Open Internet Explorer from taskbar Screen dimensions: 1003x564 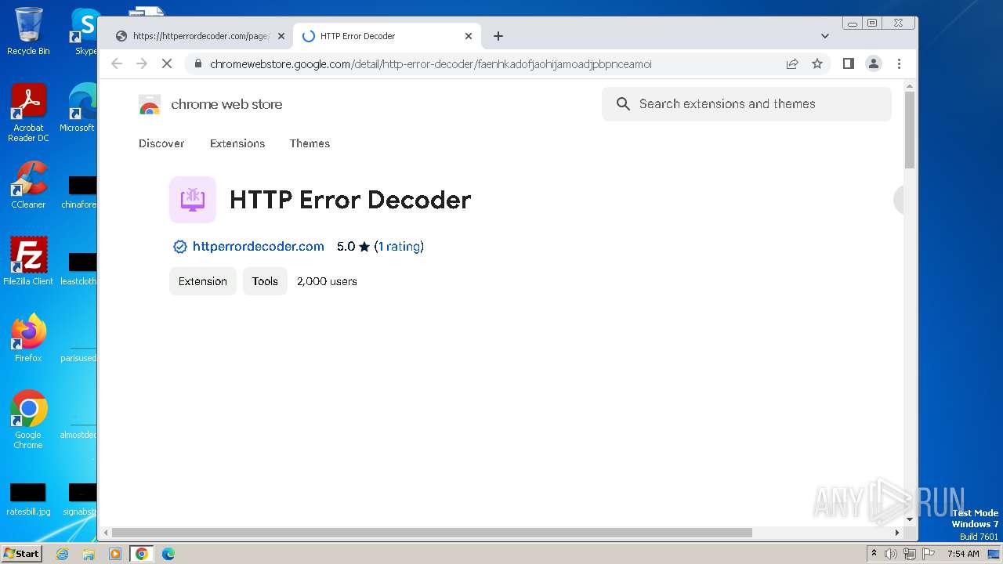(63, 554)
